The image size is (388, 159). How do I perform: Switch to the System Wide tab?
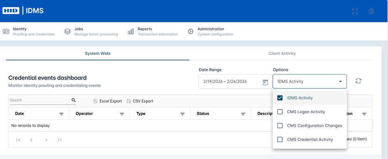click(x=98, y=53)
